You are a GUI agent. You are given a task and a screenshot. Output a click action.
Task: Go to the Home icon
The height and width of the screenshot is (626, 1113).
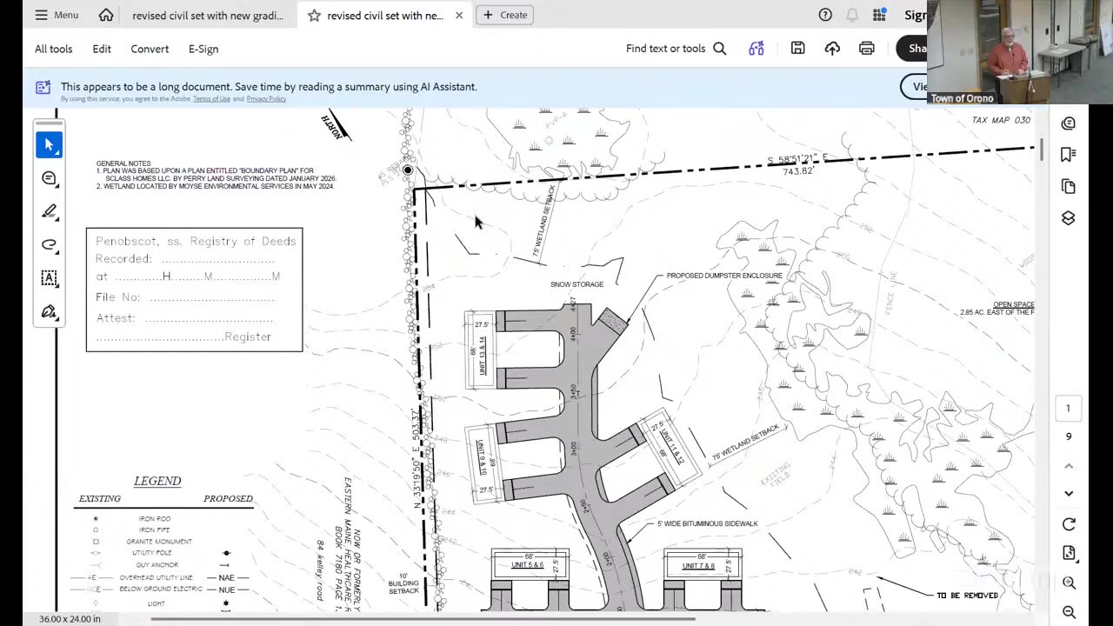coord(106,15)
